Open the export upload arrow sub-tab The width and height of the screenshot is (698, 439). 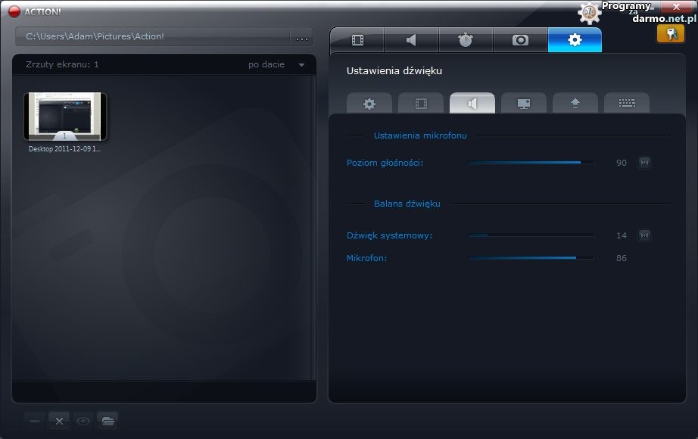click(575, 104)
